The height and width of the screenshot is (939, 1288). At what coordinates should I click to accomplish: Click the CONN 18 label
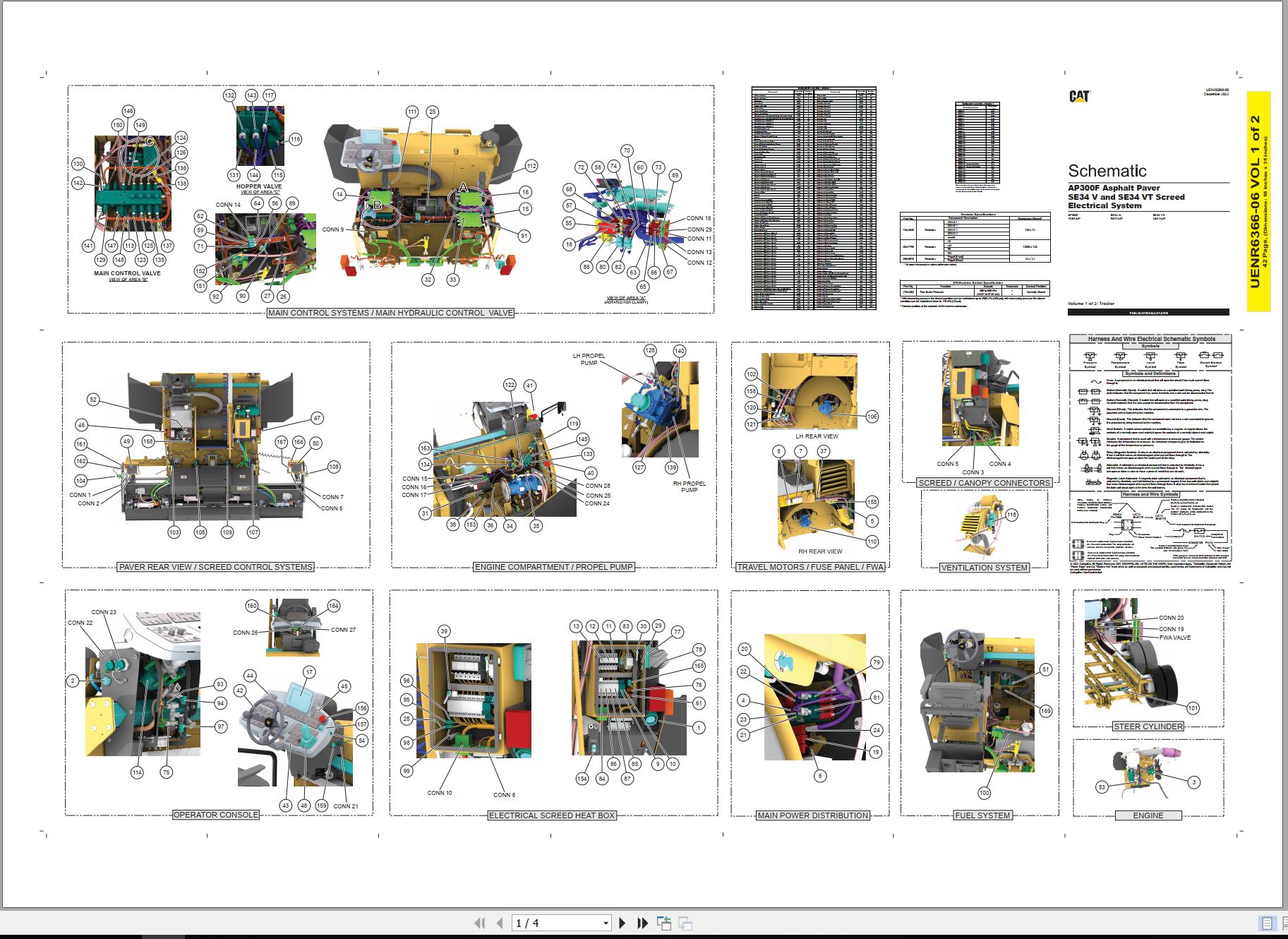699,218
